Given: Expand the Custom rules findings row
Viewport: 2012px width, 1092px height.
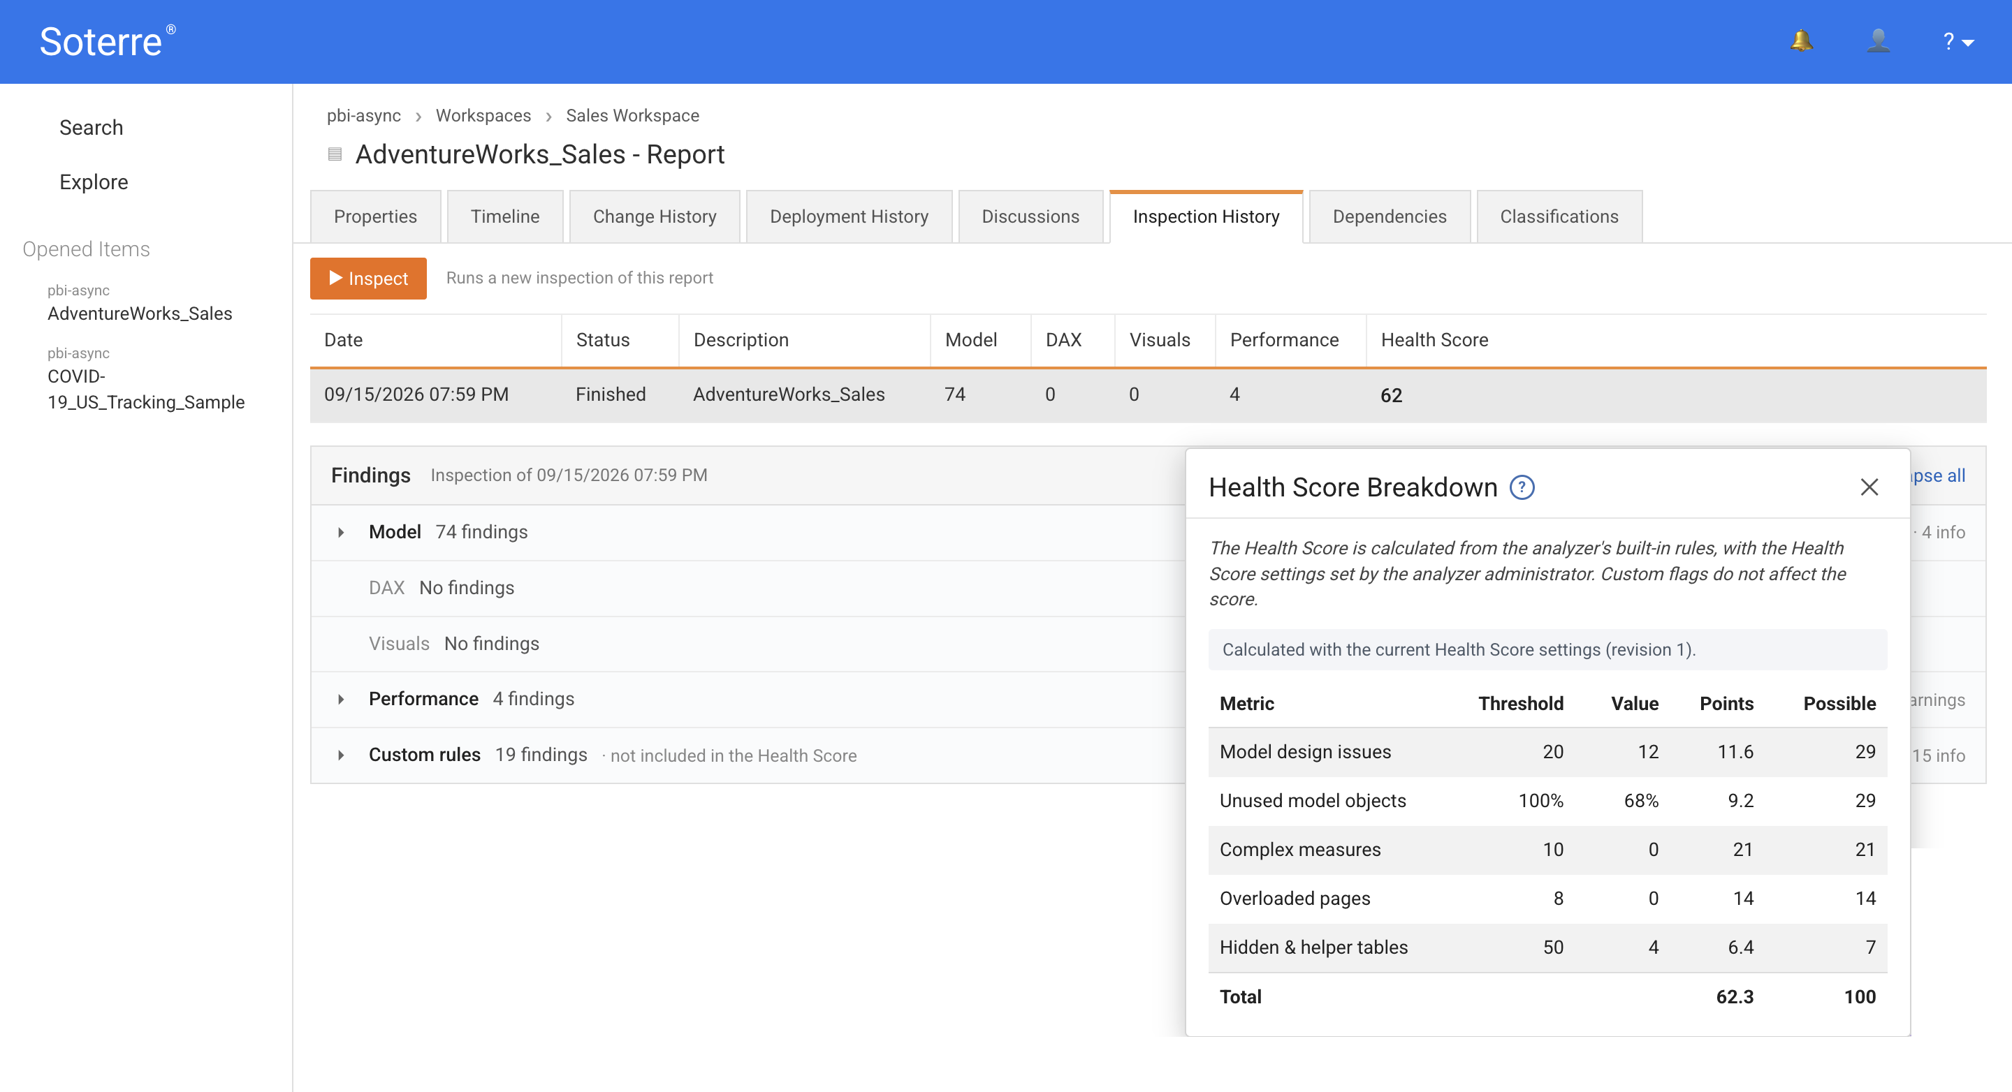Looking at the screenshot, I should point(340,755).
